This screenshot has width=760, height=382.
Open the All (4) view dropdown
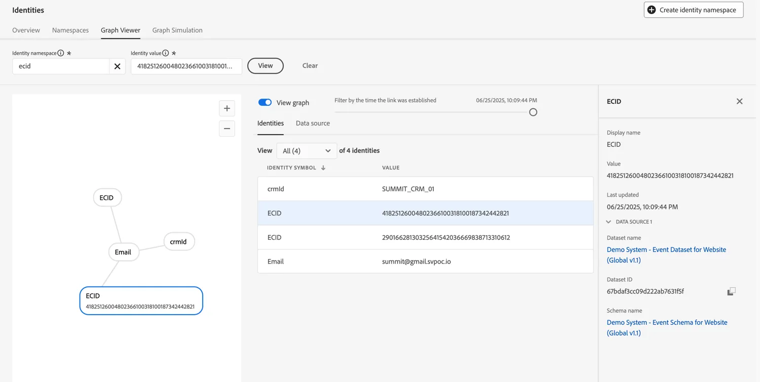pos(307,151)
